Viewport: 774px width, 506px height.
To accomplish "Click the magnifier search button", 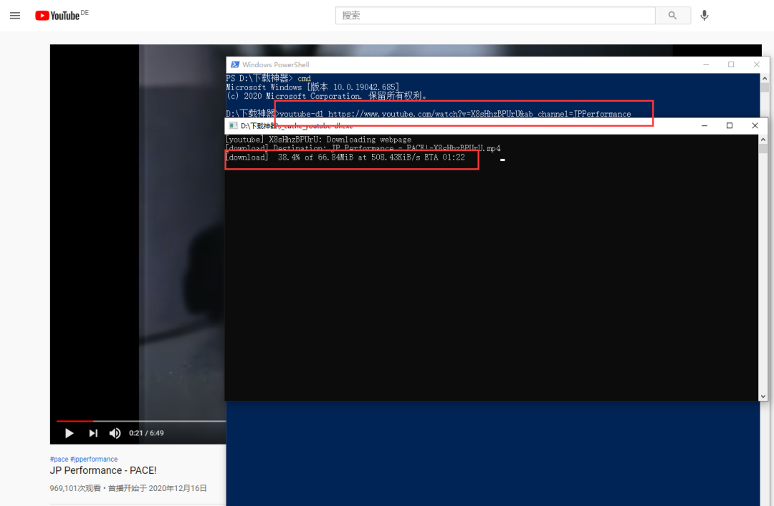I will [672, 15].
